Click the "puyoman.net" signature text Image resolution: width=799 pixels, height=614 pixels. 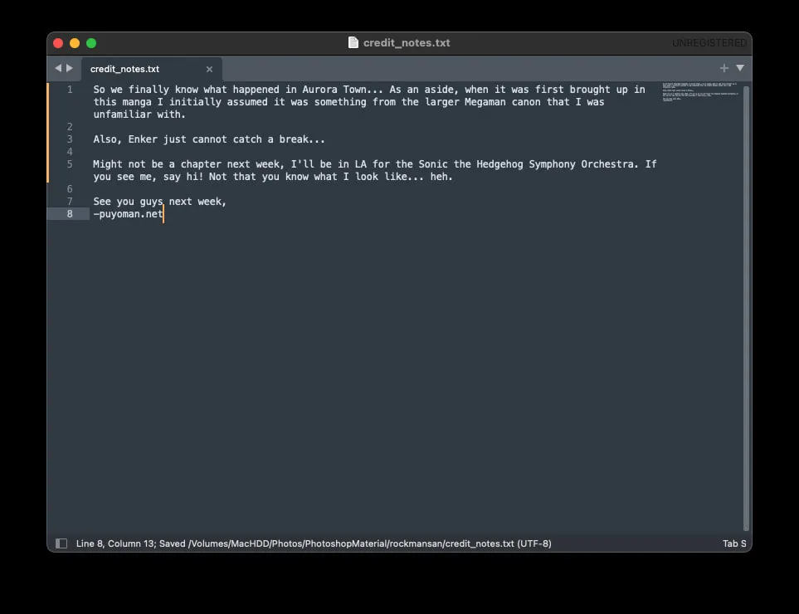(x=131, y=214)
